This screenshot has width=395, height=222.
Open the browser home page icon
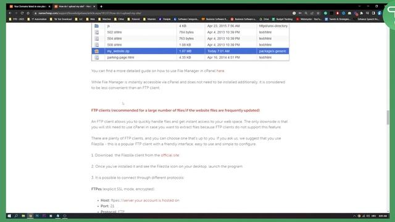(x=28, y=13)
